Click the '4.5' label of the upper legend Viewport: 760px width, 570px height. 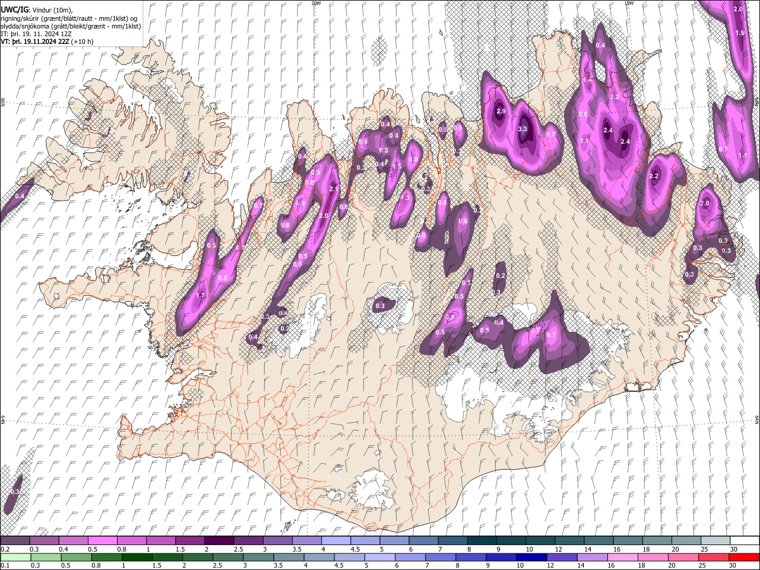coord(355,549)
